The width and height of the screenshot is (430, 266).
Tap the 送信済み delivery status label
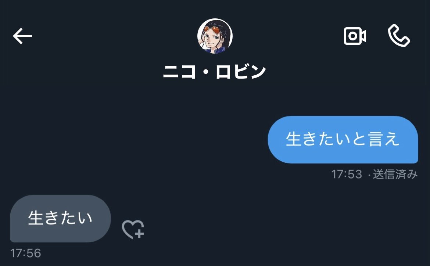pyautogui.click(x=395, y=174)
